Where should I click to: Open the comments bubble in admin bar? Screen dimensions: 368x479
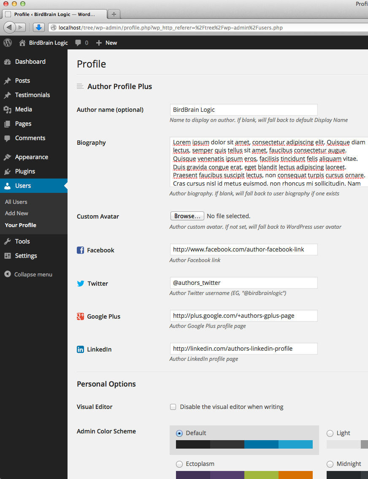point(78,43)
